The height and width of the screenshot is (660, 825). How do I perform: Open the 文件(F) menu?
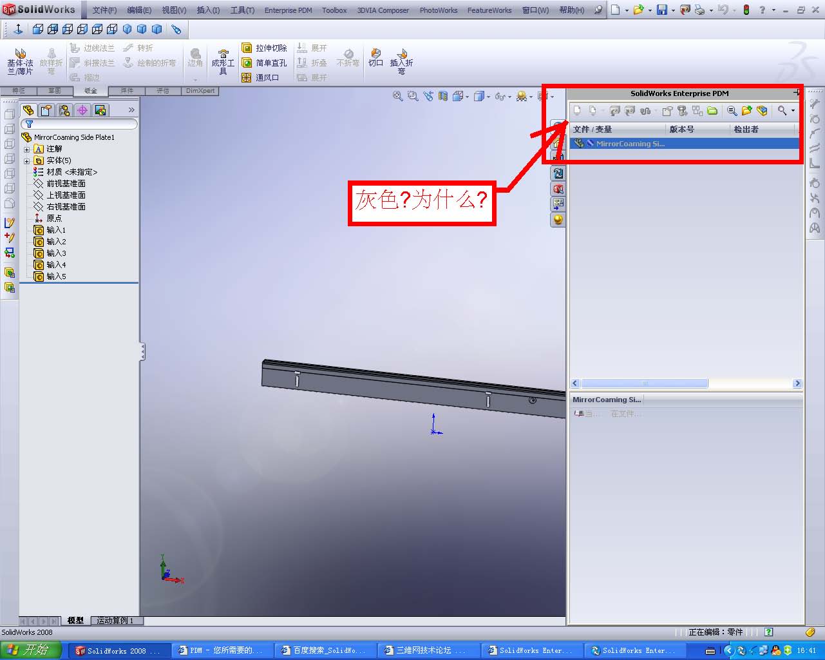pos(104,10)
